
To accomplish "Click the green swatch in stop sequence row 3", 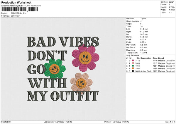I will 133,66.
